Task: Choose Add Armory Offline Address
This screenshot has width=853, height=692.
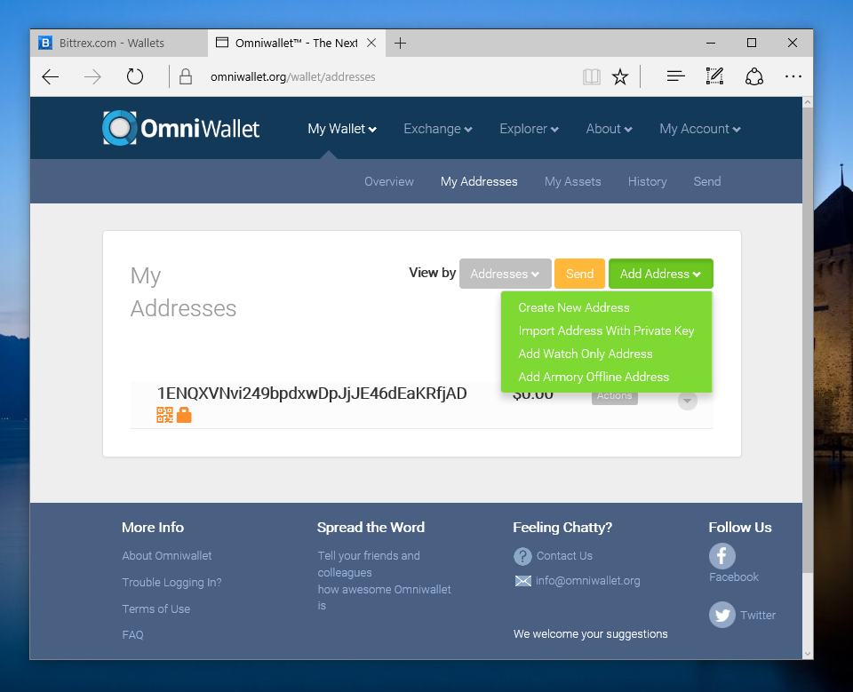Action: pos(594,377)
